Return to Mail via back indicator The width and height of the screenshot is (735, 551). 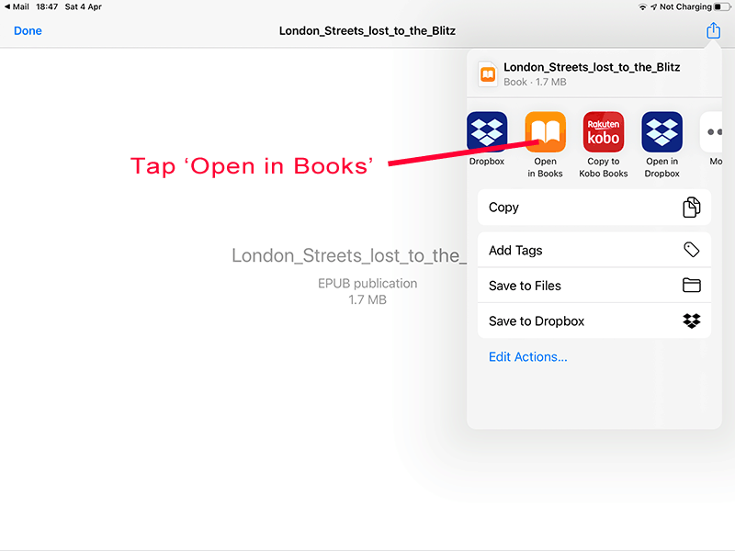coord(17,6)
